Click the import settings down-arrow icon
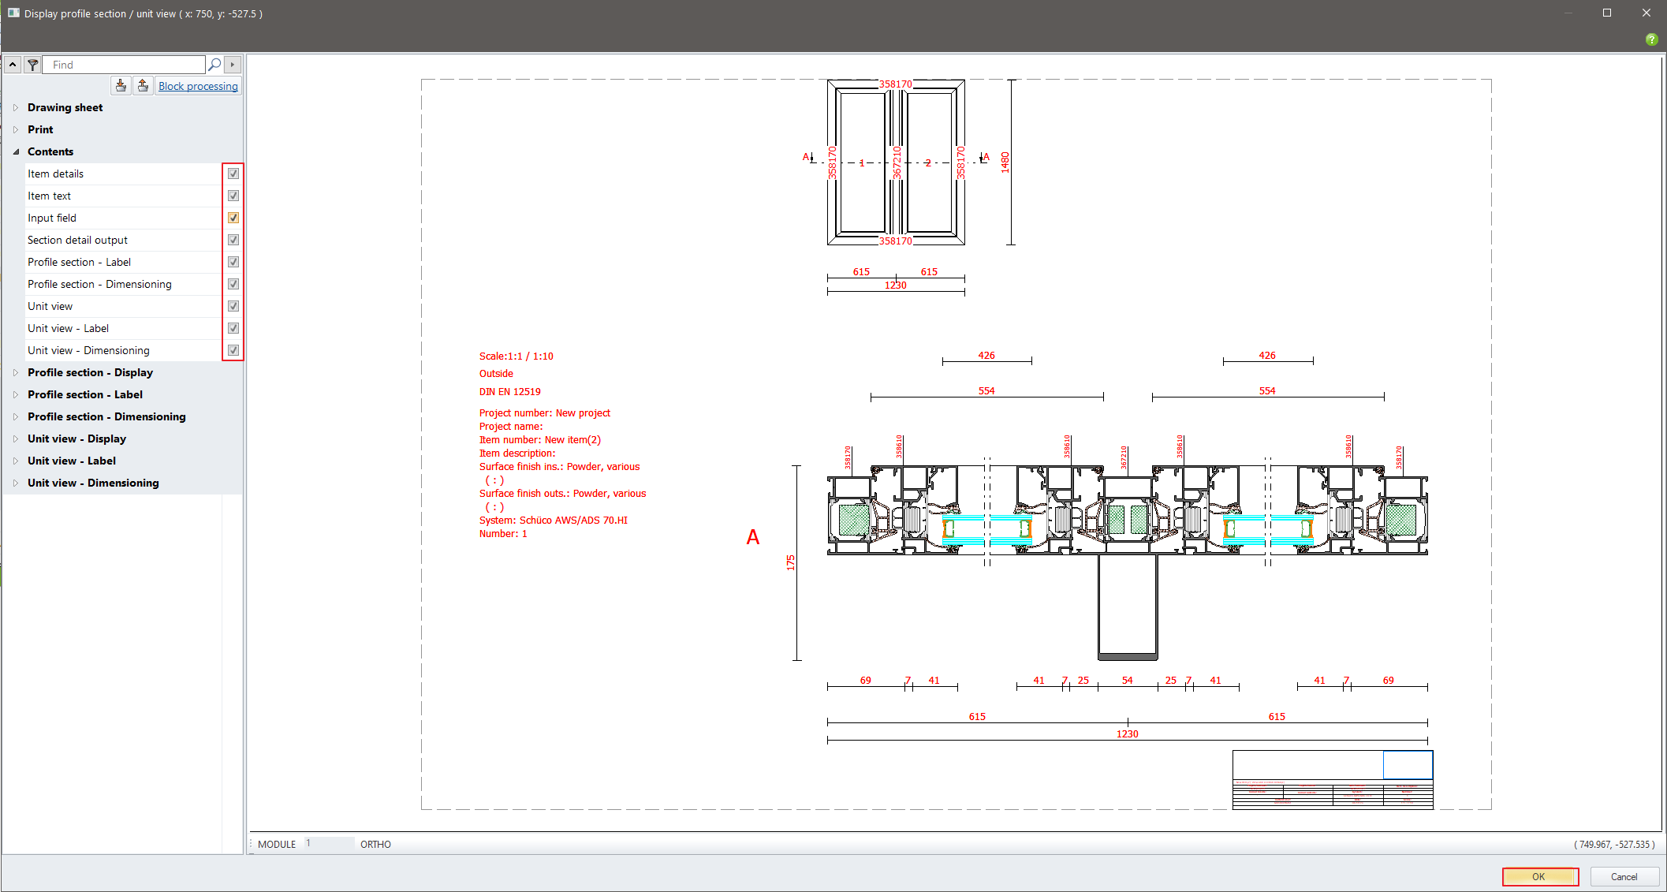Screen dimensions: 1667x892 click(x=121, y=85)
